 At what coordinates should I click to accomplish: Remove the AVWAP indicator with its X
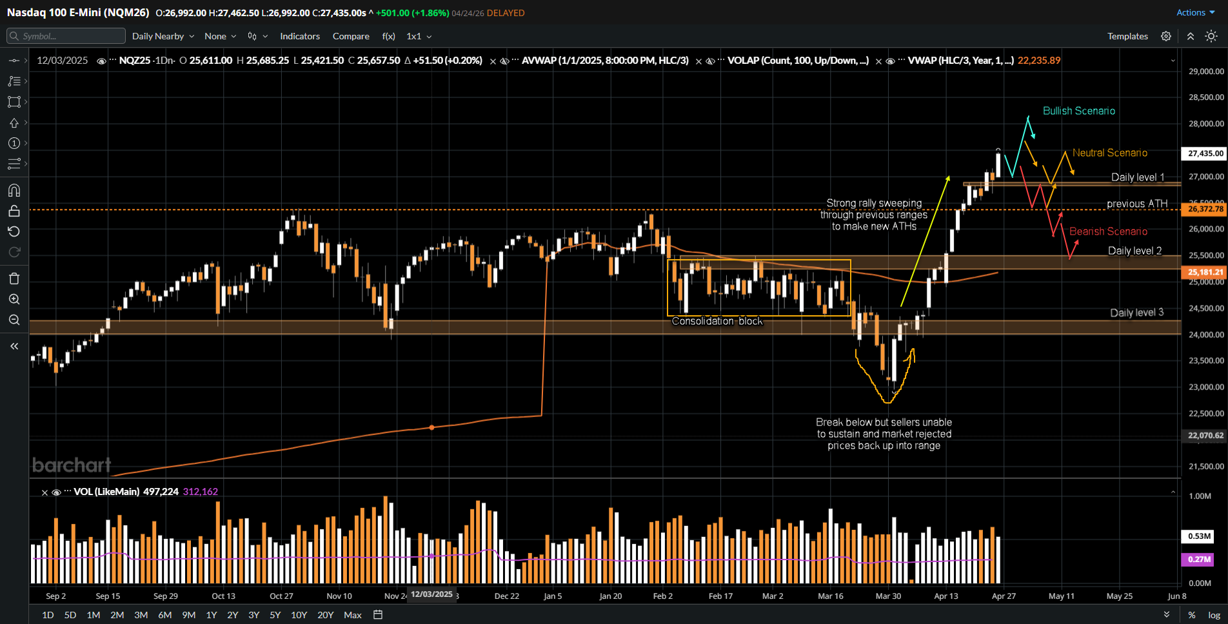point(493,61)
